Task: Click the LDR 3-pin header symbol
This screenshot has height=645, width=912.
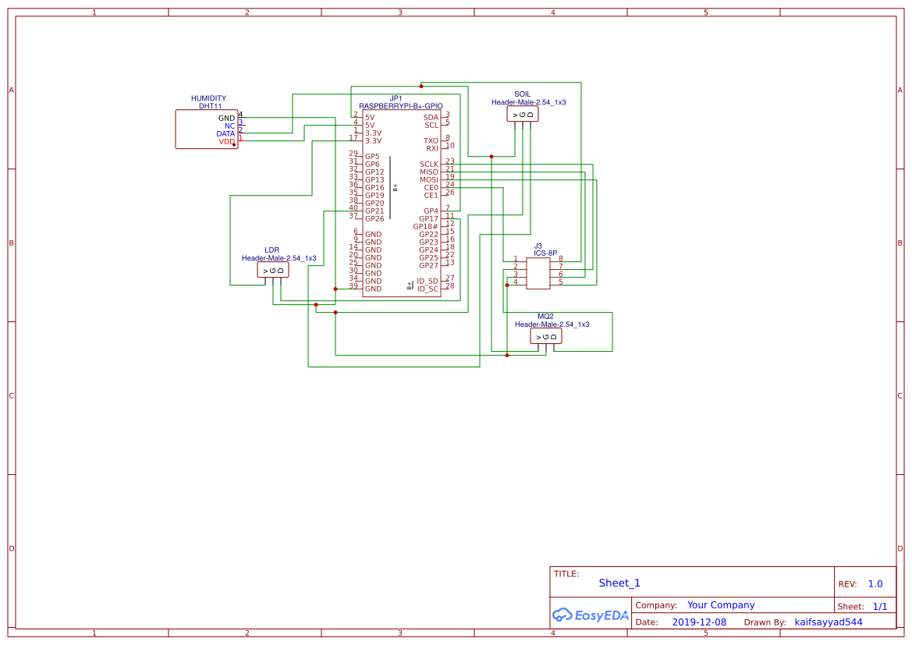Action: pos(273,270)
